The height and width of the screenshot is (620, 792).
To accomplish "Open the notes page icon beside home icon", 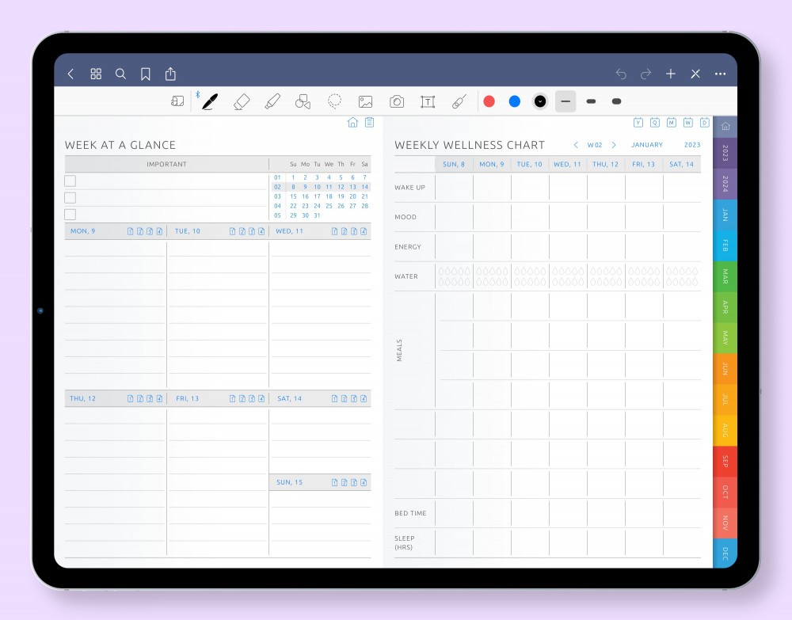I will 370,122.
